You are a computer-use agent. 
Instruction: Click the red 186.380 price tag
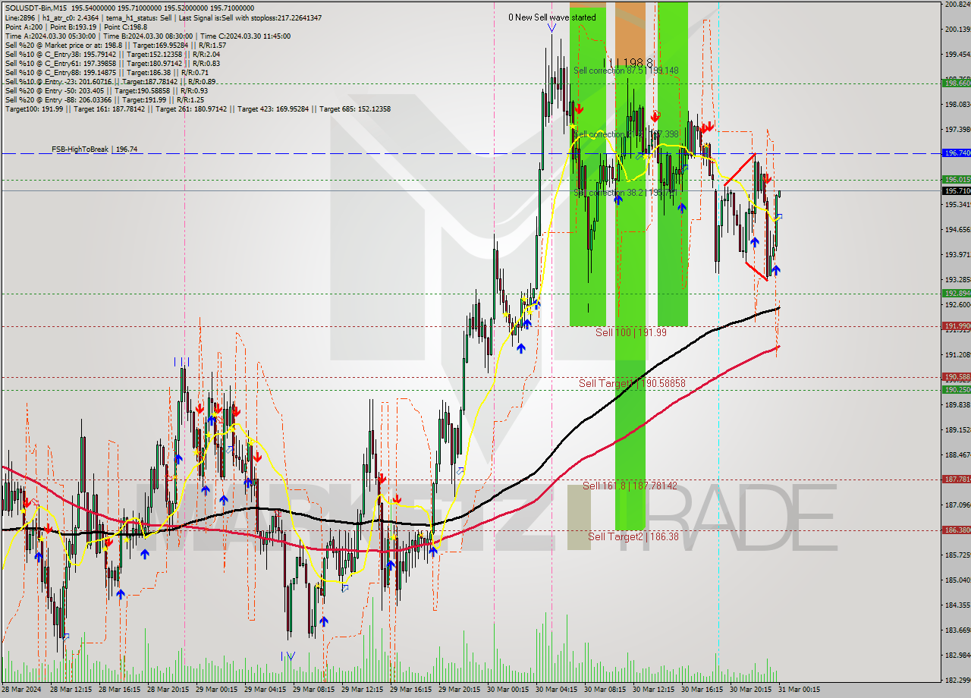pos(957,530)
